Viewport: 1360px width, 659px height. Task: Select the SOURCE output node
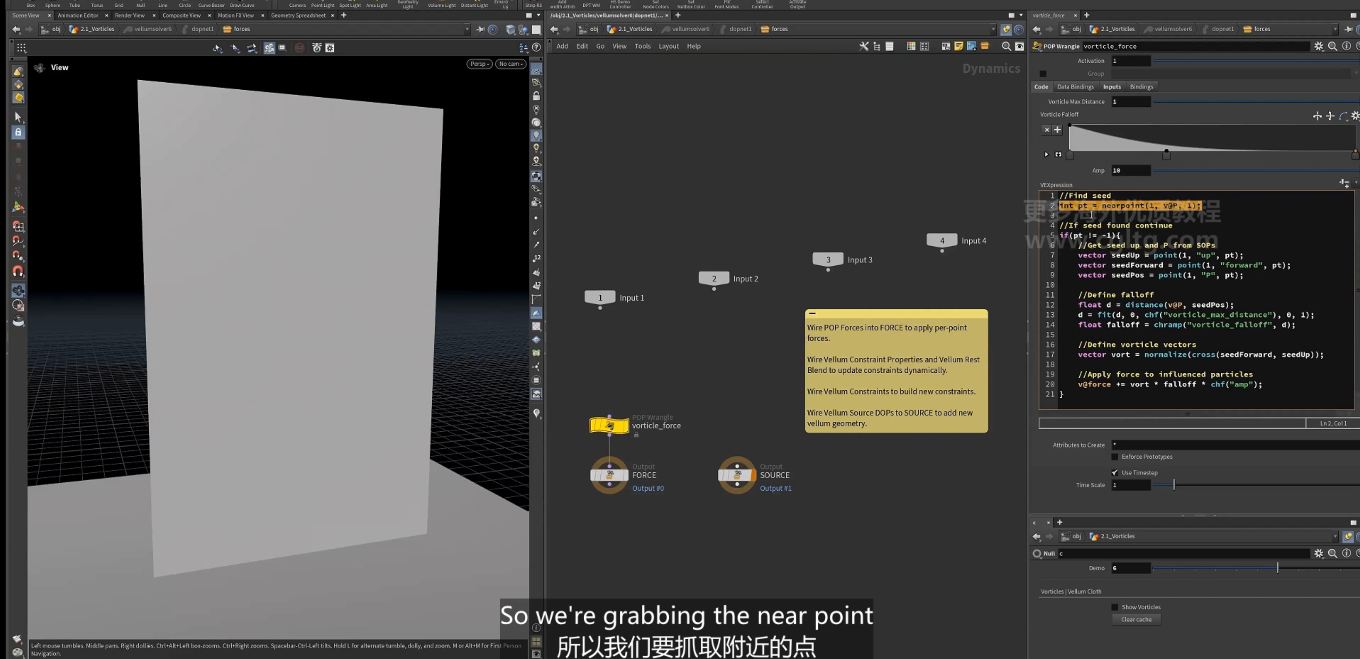[x=737, y=475]
